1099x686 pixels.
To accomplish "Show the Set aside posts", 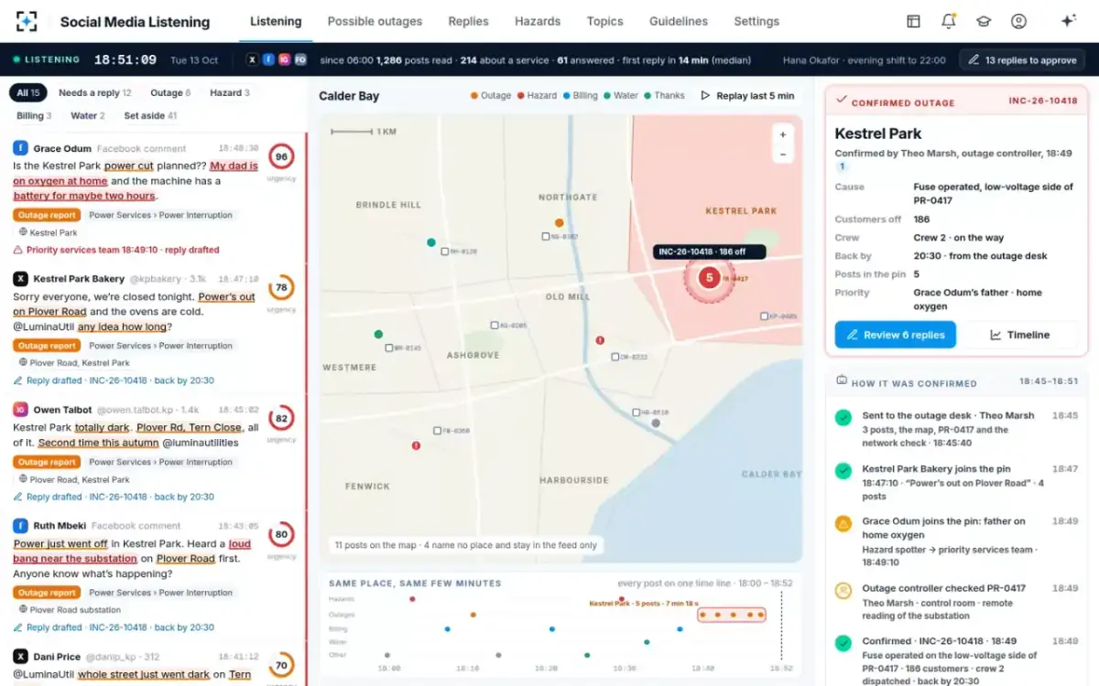I will click(150, 116).
